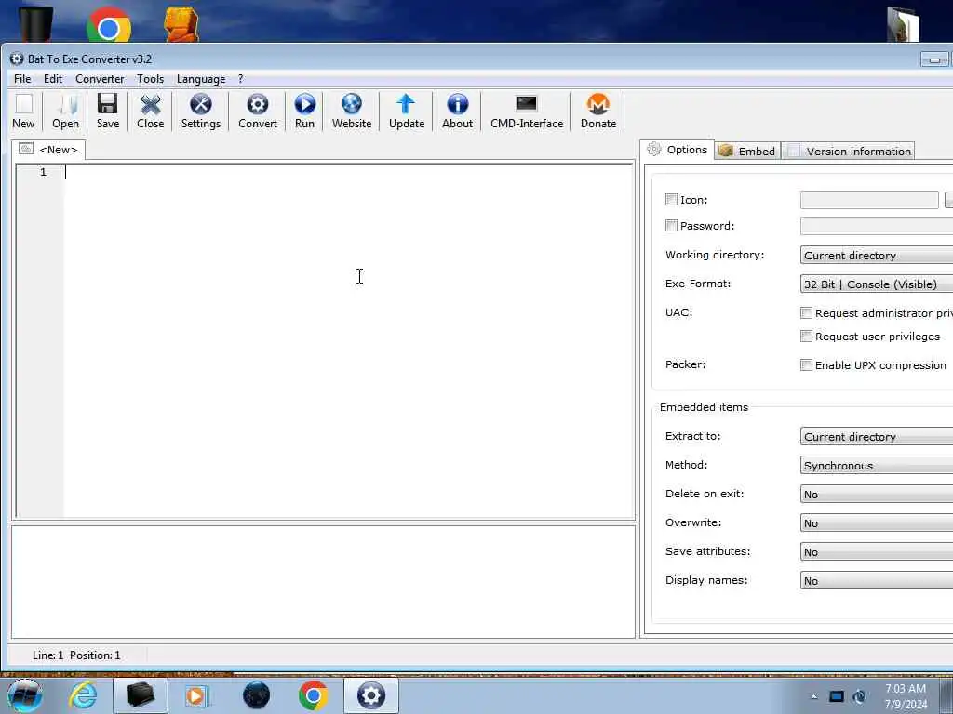Open a batch file with Open icon
This screenshot has width=953, height=714.
pos(66,104)
